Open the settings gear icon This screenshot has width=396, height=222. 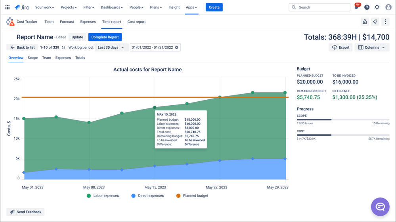(377, 8)
